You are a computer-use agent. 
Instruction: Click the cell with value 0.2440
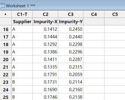(71, 37)
